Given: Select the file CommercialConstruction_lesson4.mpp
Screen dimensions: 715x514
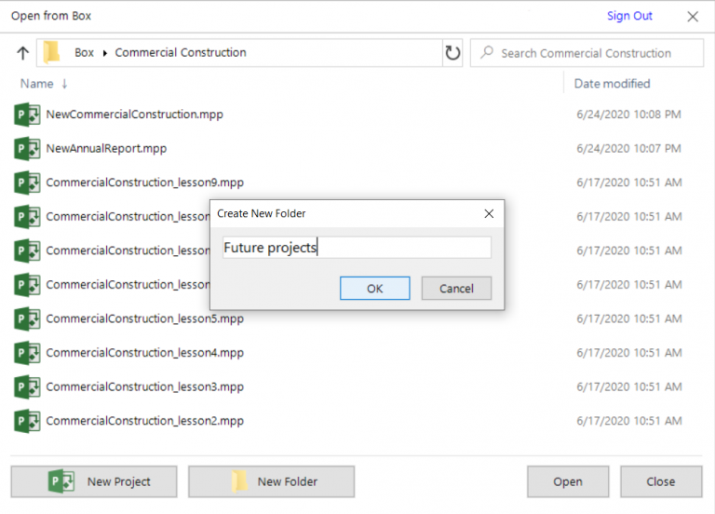Looking at the screenshot, I should [x=145, y=353].
